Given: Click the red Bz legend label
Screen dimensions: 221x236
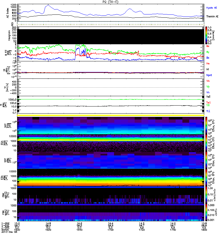Looking at the screenshot, I should pos(208,46).
